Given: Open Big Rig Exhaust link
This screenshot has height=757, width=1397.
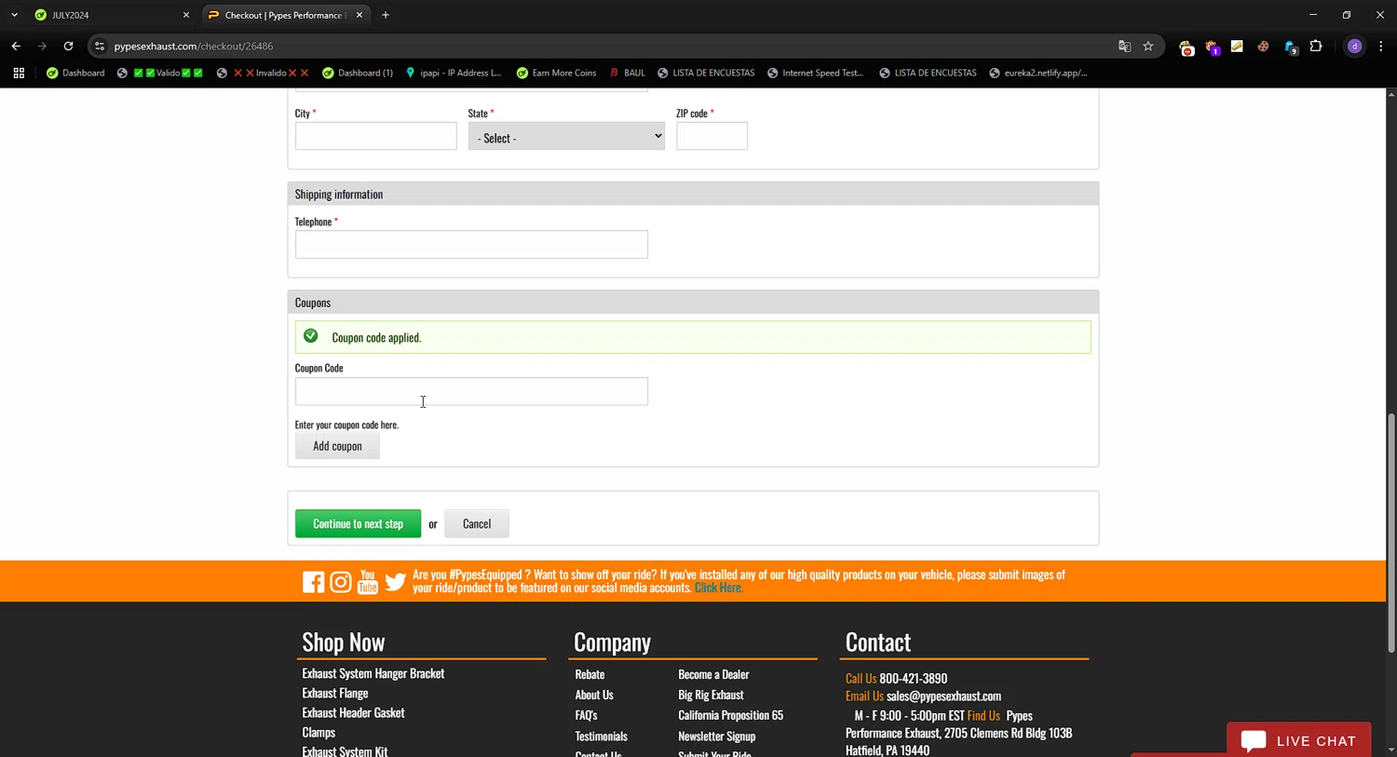Looking at the screenshot, I should click(711, 695).
